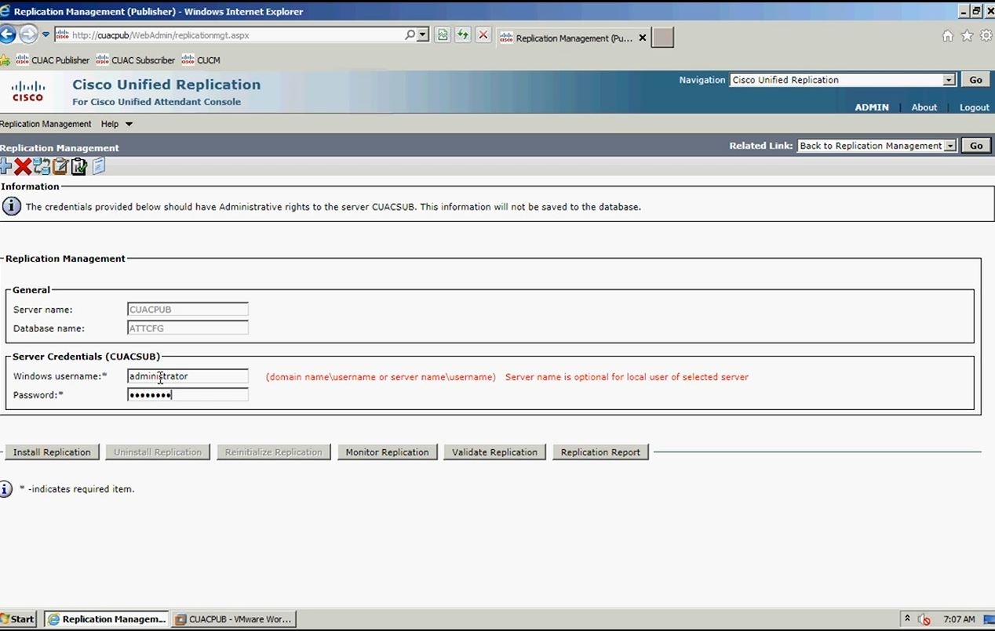Click the red domain name\username hint text

(381, 377)
